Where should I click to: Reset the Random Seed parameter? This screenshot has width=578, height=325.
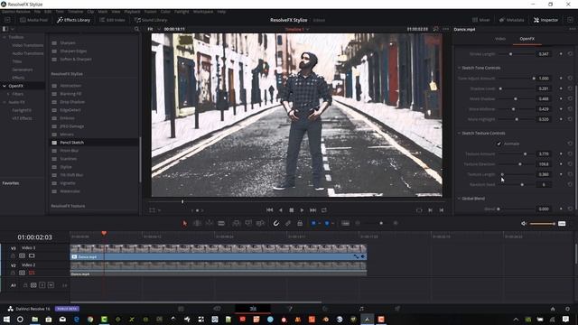point(570,184)
